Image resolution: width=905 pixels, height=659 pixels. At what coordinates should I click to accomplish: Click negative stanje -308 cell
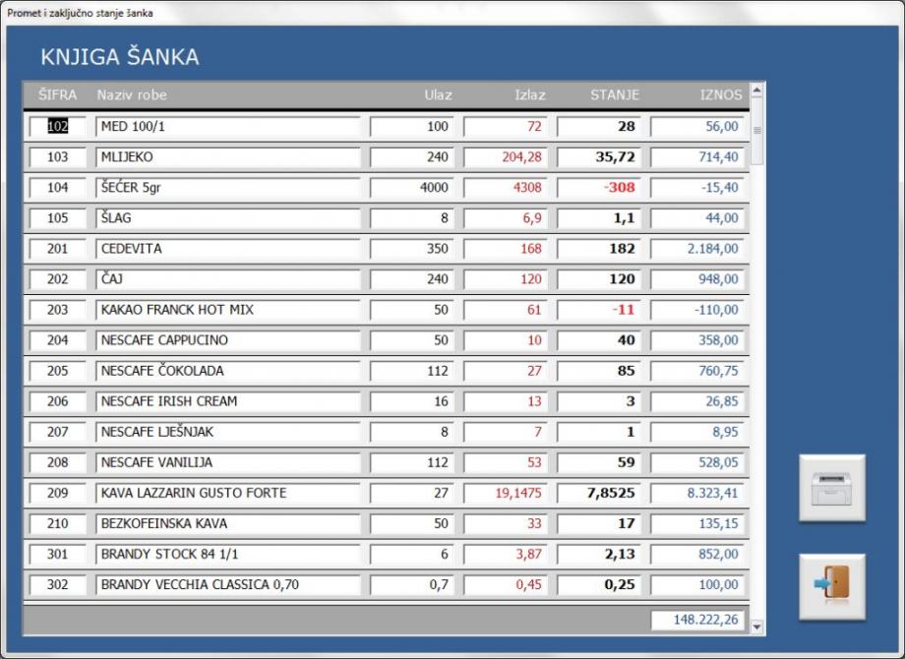point(598,188)
